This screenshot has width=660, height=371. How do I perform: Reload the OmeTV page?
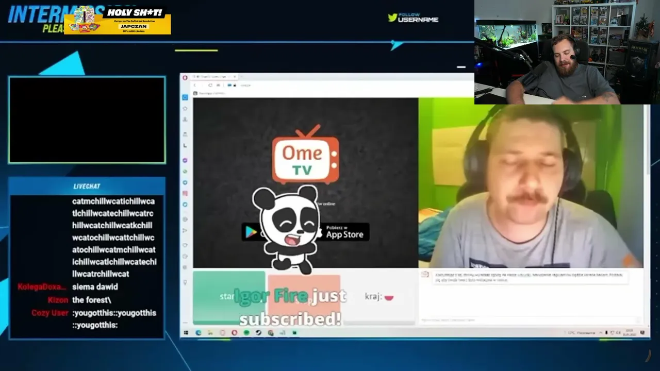[210, 85]
